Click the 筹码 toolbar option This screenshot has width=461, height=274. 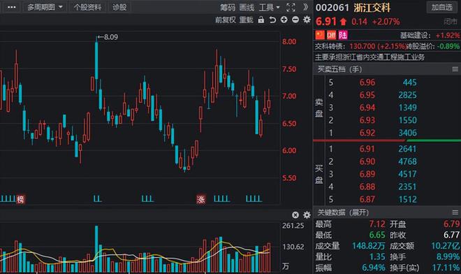pos(228,8)
